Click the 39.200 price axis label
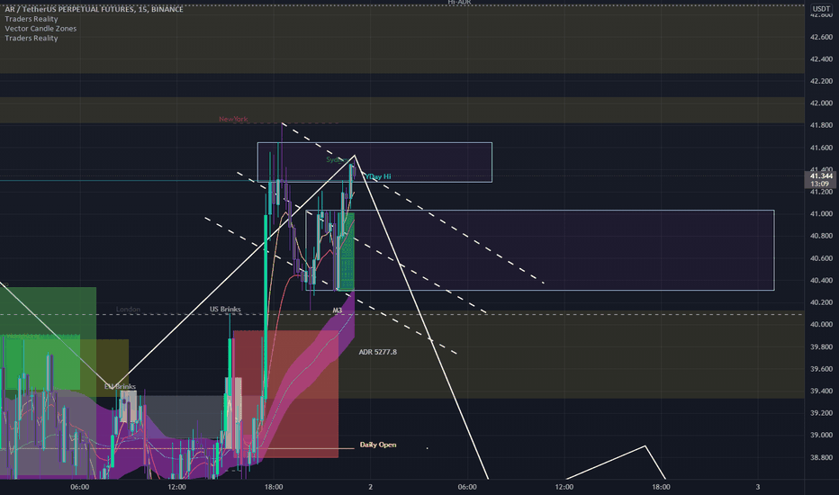This screenshot has width=839, height=495. point(821,412)
